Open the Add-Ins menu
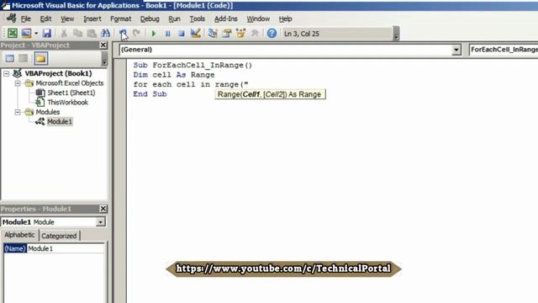The width and height of the screenshot is (538, 303). (x=226, y=19)
